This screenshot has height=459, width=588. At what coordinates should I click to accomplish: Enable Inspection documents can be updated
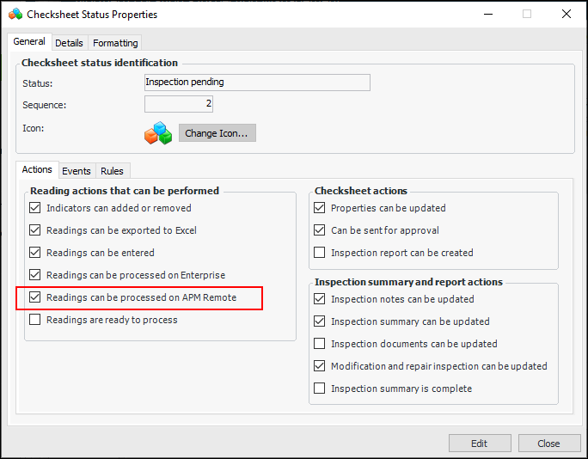point(320,344)
